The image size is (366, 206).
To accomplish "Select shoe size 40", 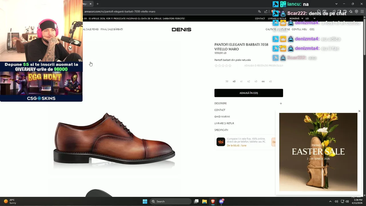I will pos(234,81).
